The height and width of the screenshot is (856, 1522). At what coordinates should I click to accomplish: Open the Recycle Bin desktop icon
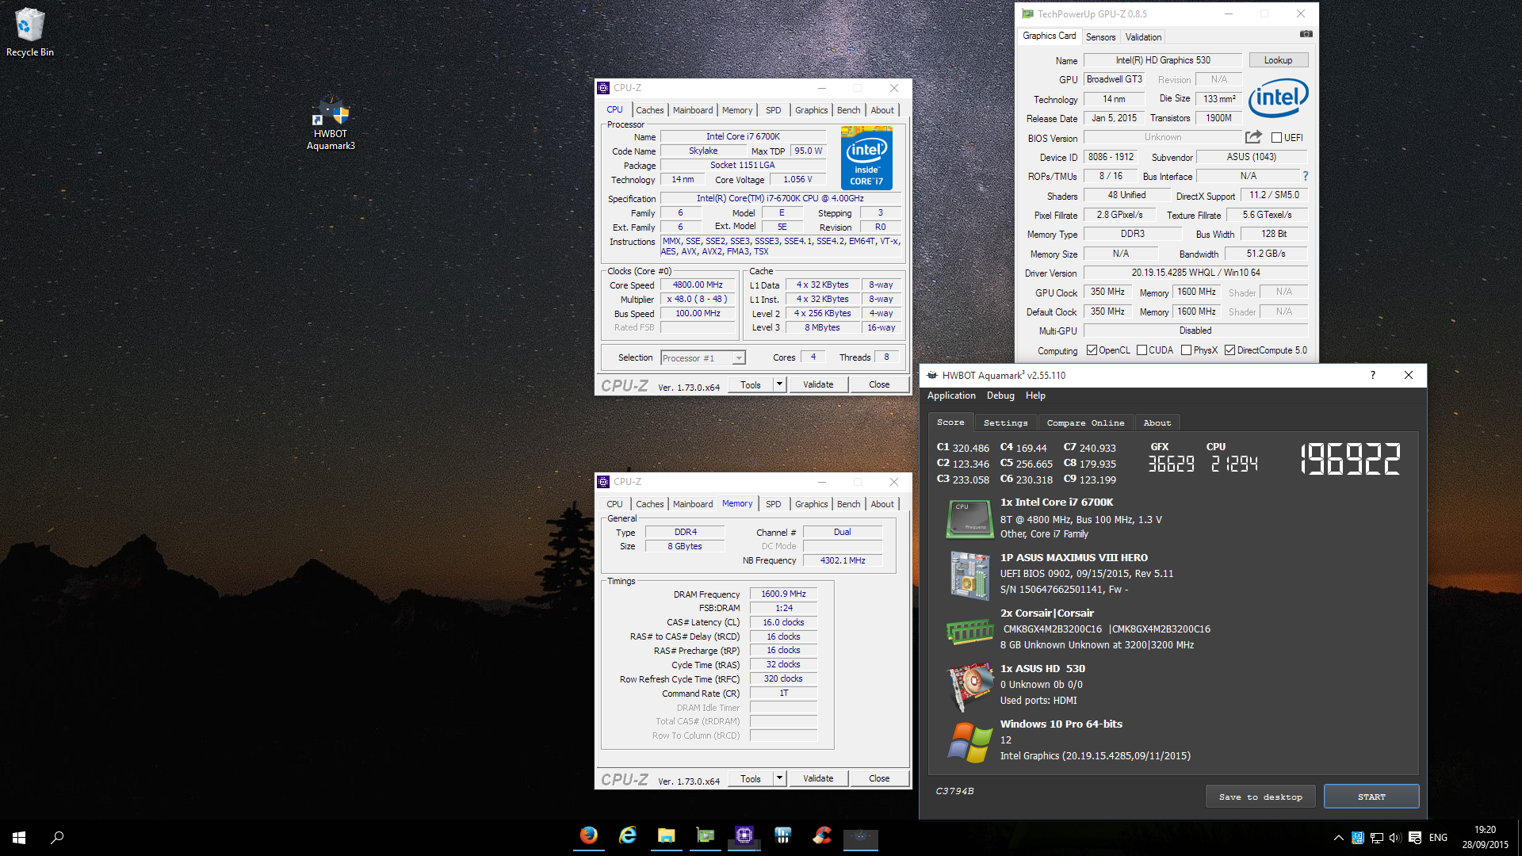click(x=29, y=32)
